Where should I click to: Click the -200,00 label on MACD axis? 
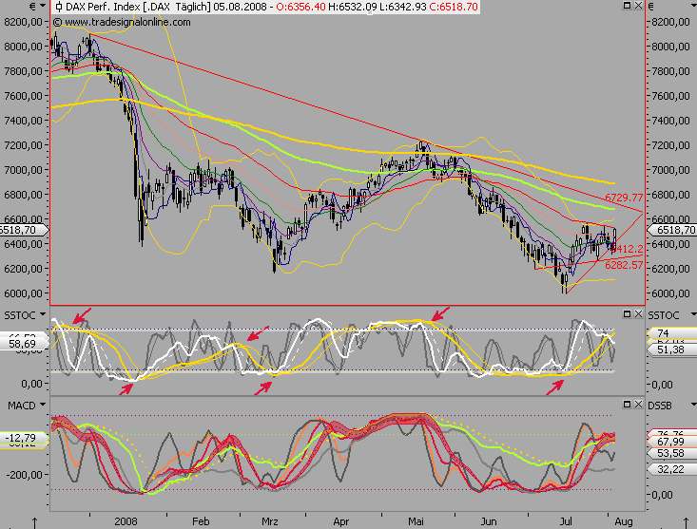click(25, 475)
